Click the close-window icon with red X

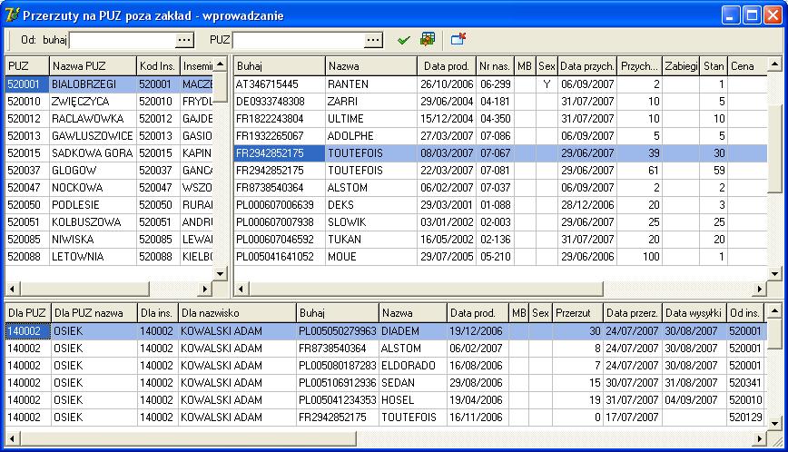458,39
